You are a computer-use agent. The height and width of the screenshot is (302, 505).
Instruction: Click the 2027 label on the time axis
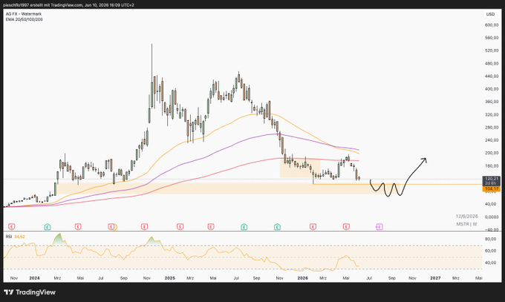coord(435,278)
